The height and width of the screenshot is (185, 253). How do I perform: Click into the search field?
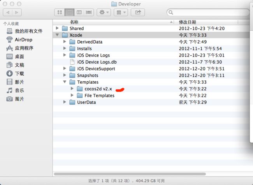tap(208, 12)
